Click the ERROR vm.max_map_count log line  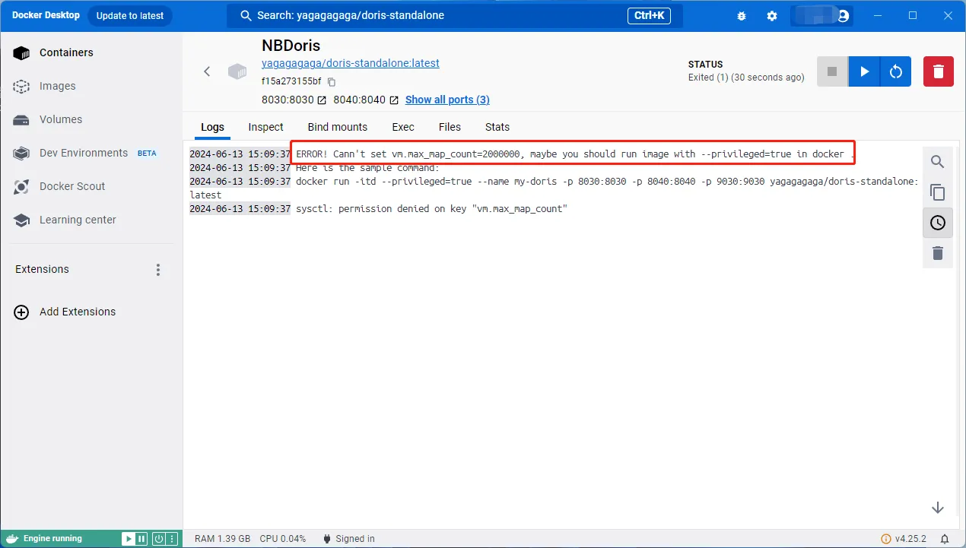point(574,154)
